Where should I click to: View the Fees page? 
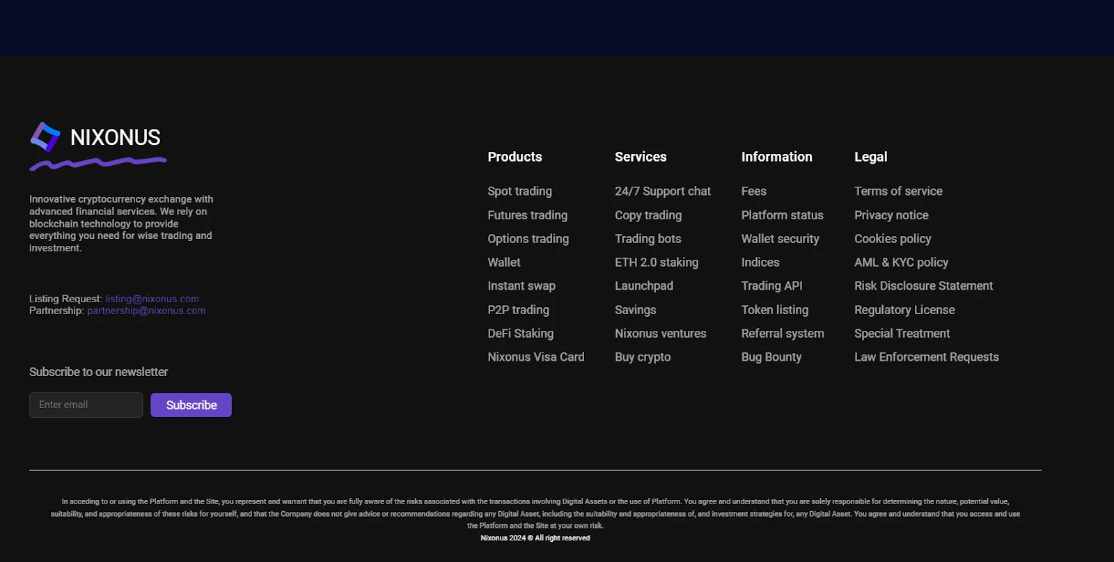click(753, 191)
